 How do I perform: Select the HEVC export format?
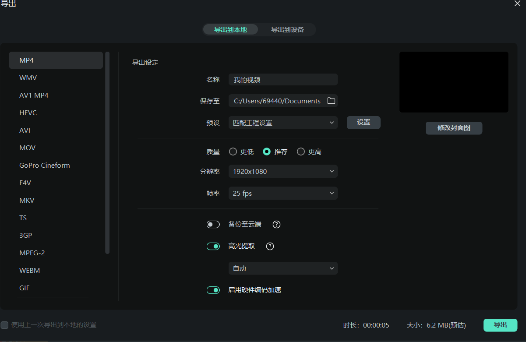[28, 113]
